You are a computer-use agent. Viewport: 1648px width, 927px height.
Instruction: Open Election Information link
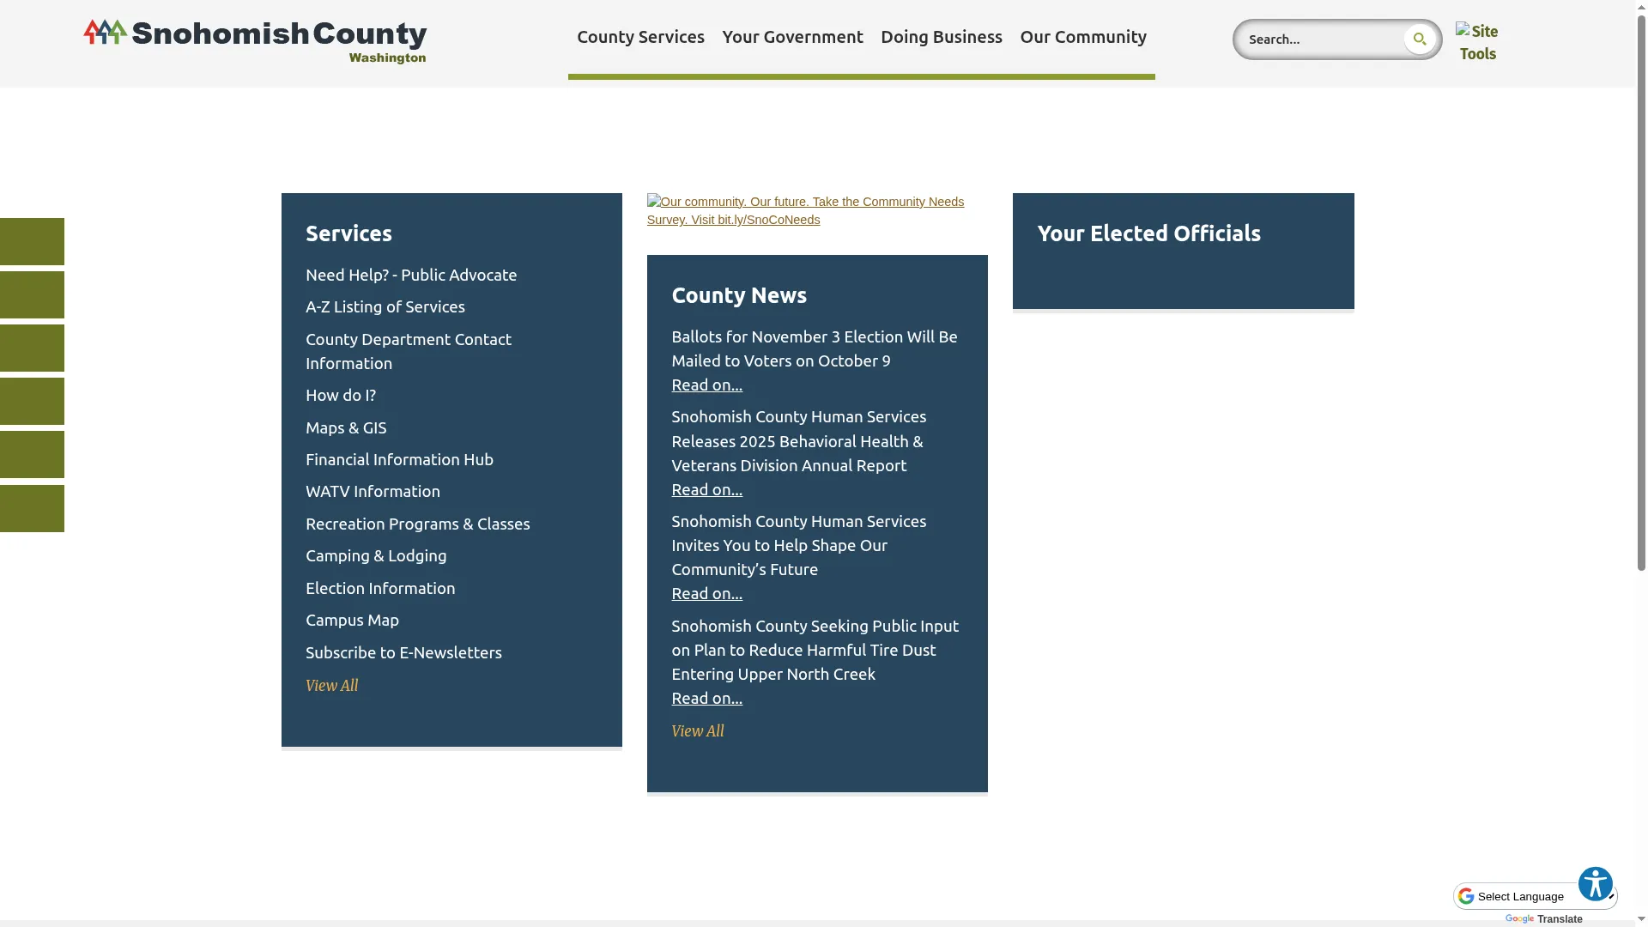point(380,589)
